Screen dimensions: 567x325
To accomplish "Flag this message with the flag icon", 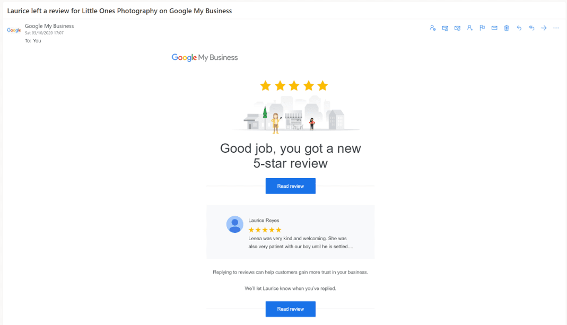I will point(482,28).
